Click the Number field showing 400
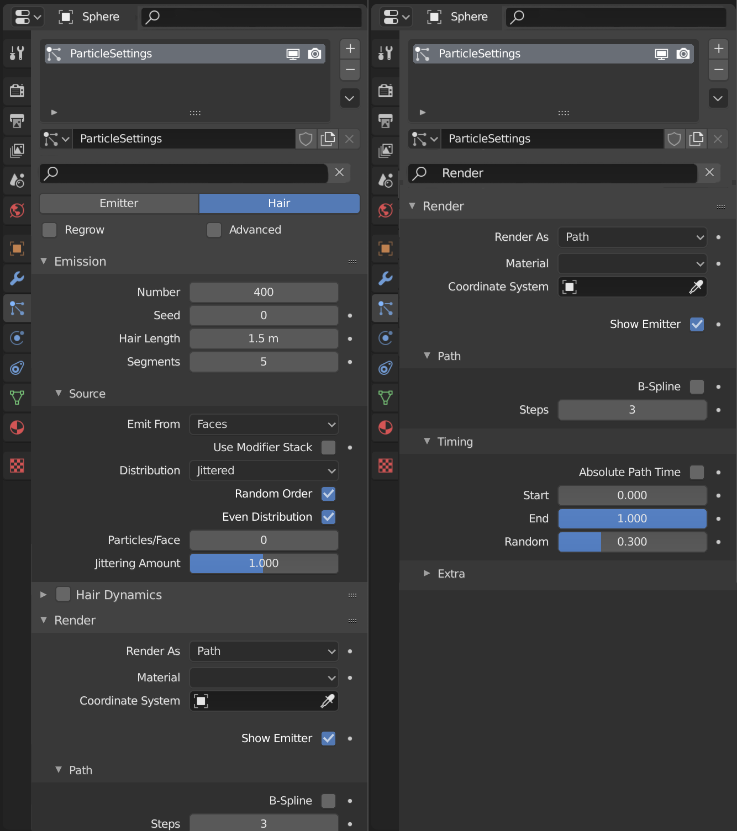This screenshot has width=737, height=831. pos(264,292)
